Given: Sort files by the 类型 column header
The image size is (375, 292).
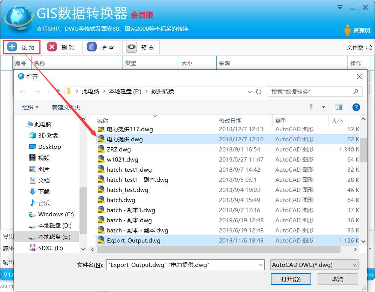Looking at the screenshot, I should tap(301, 121).
